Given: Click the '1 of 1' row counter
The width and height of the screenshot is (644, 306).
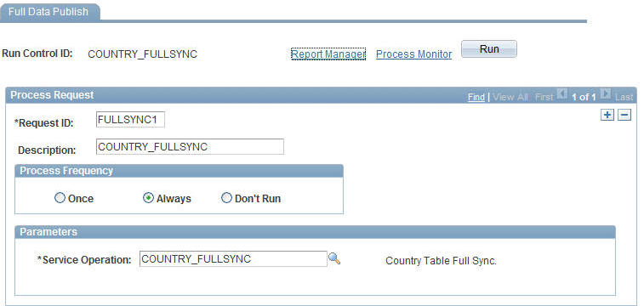Looking at the screenshot, I should click(584, 97).
